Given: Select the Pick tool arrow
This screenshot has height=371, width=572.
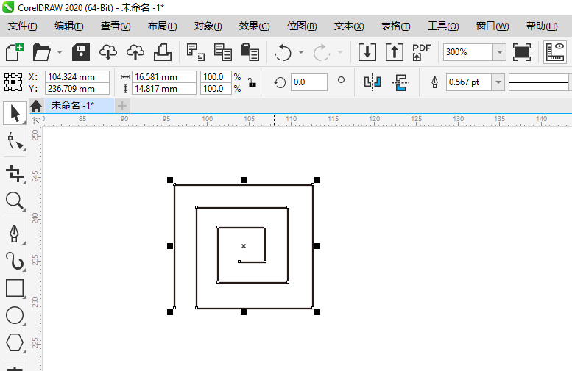Looking at the screenshot, I should coord(15,113).
